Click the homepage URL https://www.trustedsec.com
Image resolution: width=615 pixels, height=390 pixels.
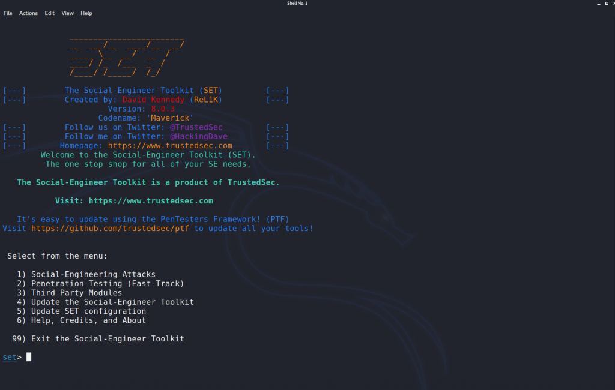[170, 145]
